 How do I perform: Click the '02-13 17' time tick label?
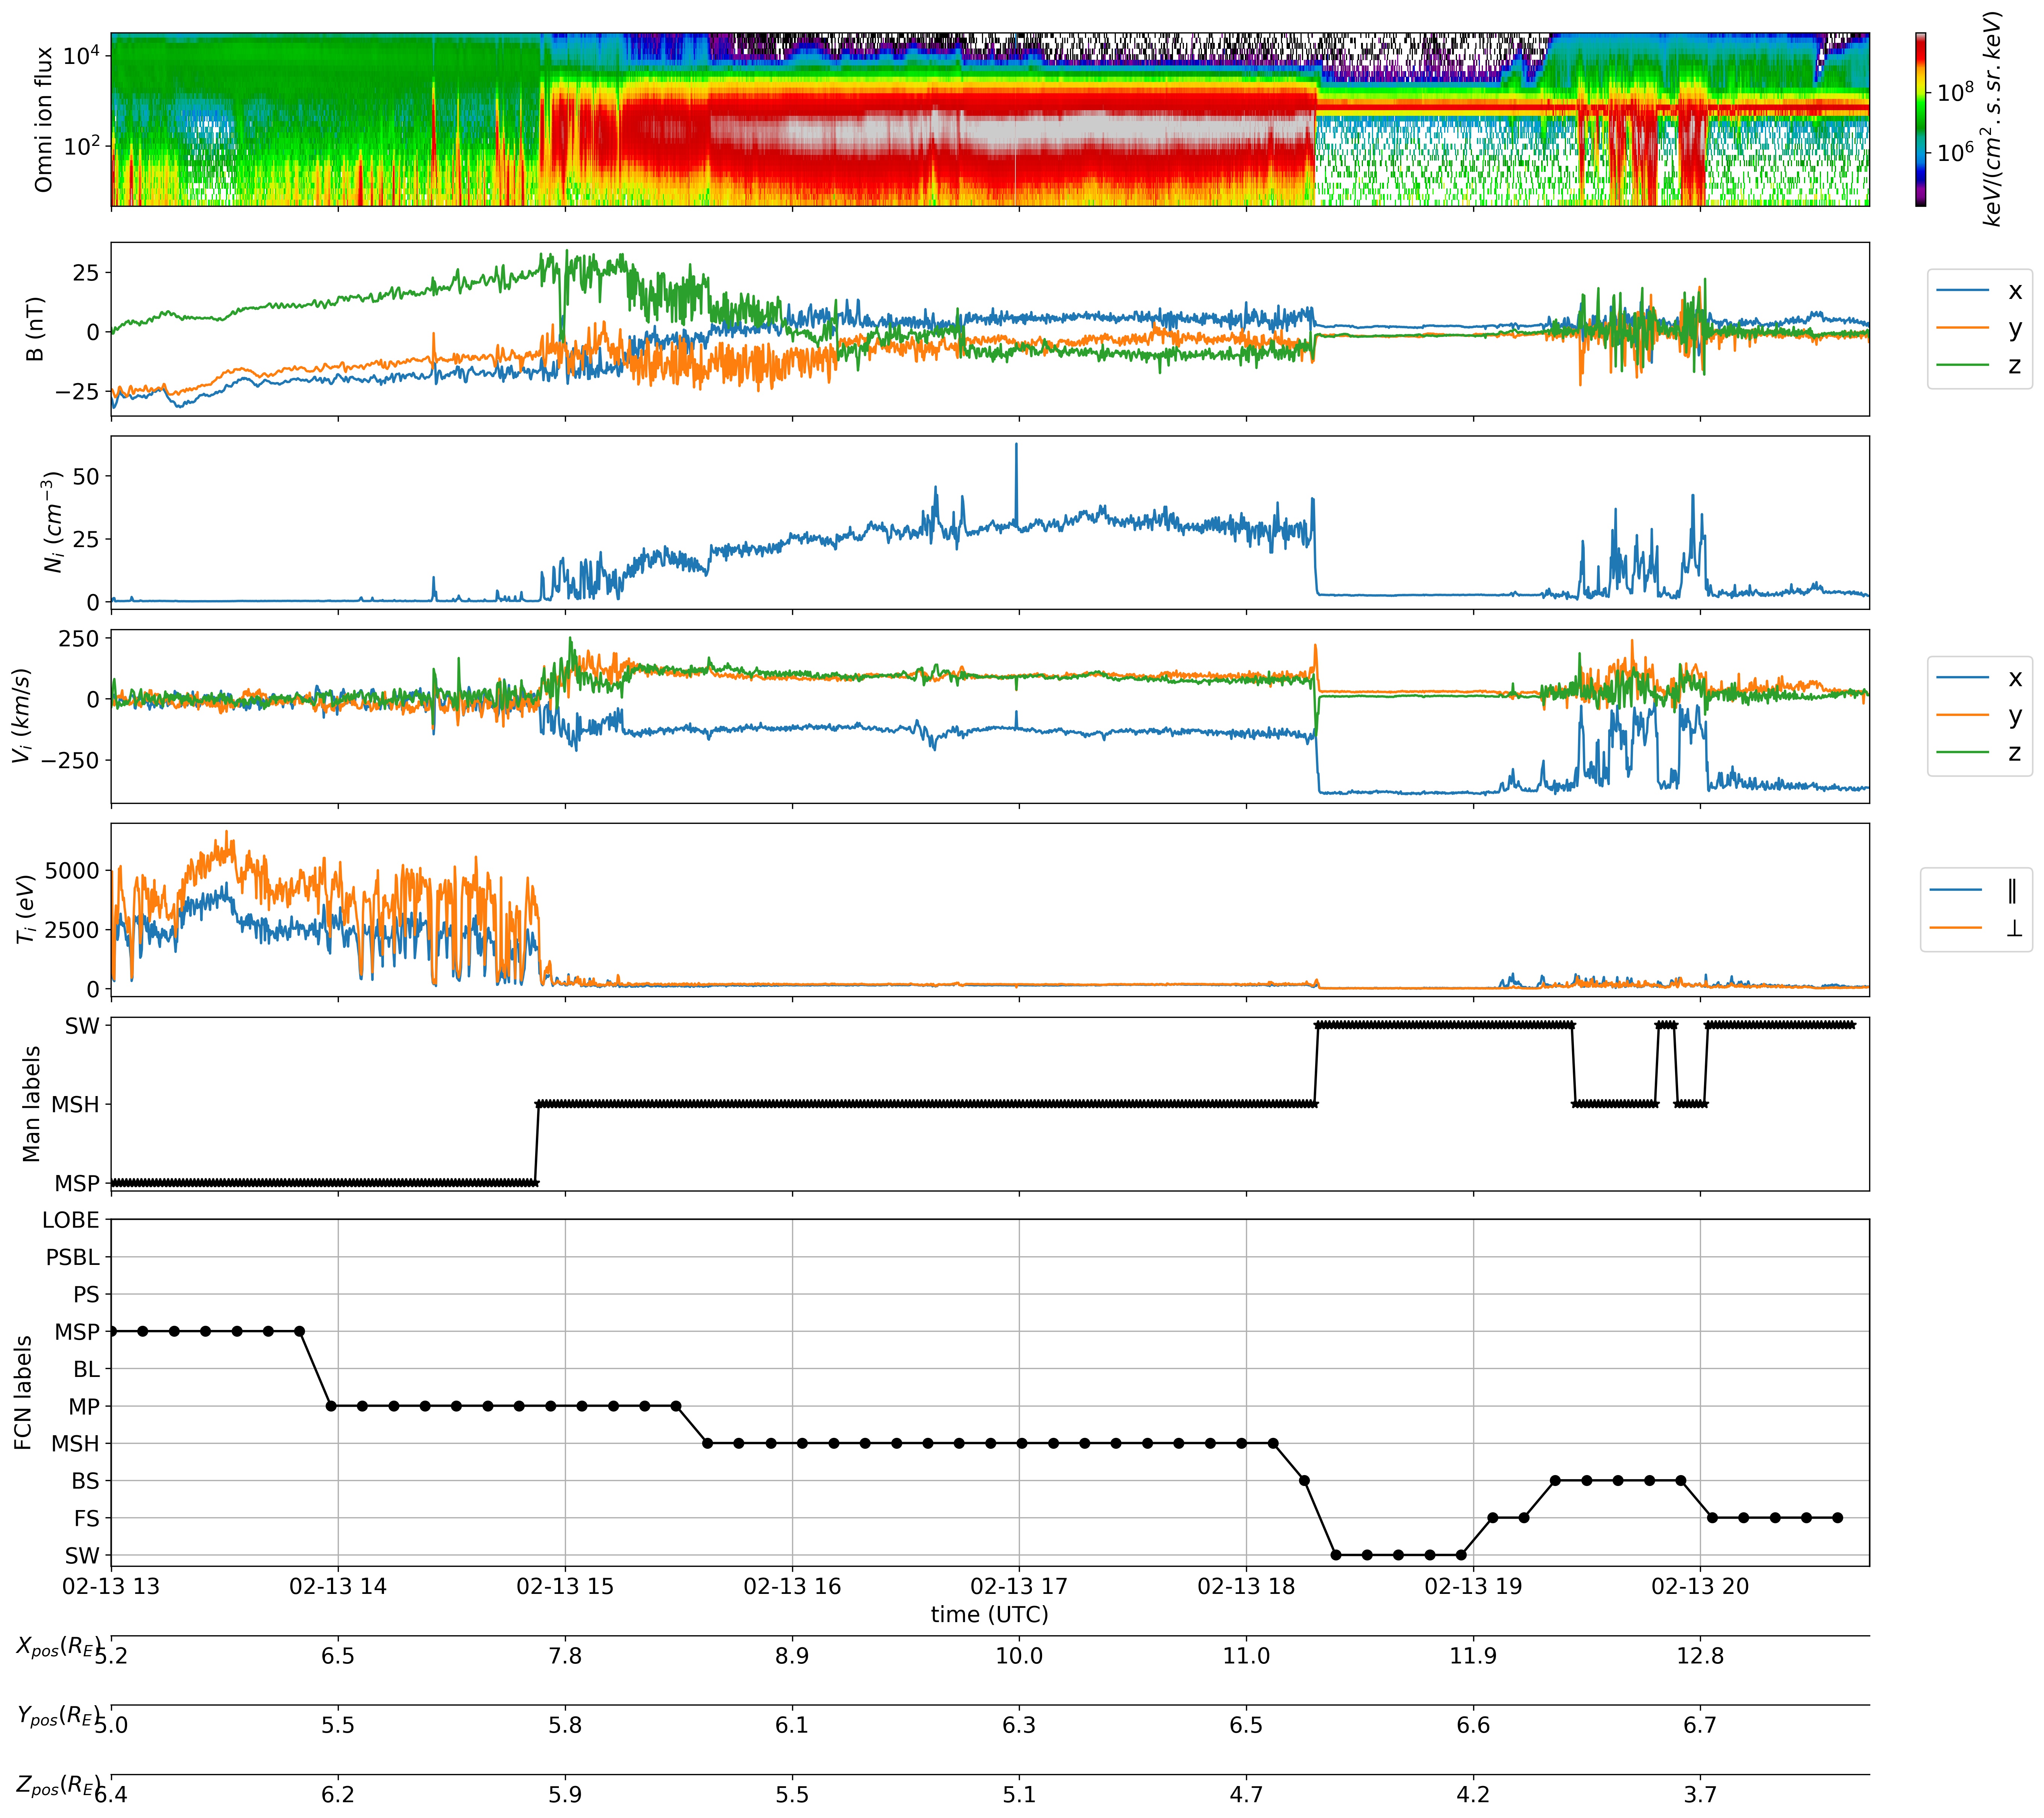click(x=1019, y=1587)
